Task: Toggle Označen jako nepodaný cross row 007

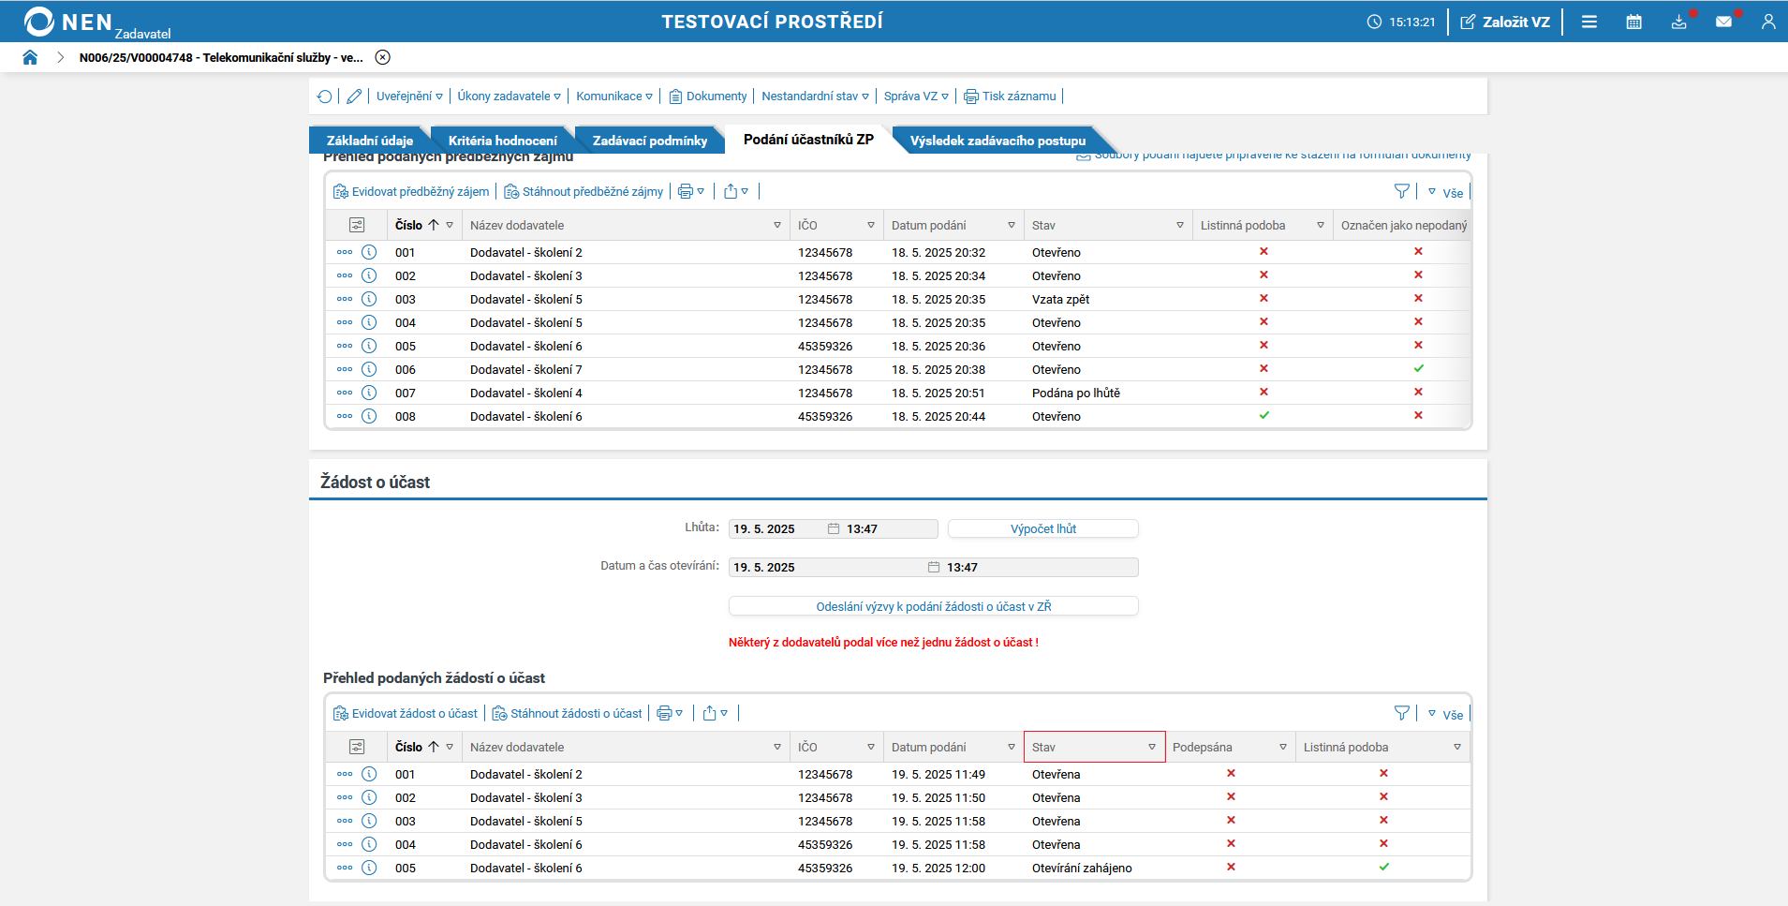Action: pos(1419,393)
